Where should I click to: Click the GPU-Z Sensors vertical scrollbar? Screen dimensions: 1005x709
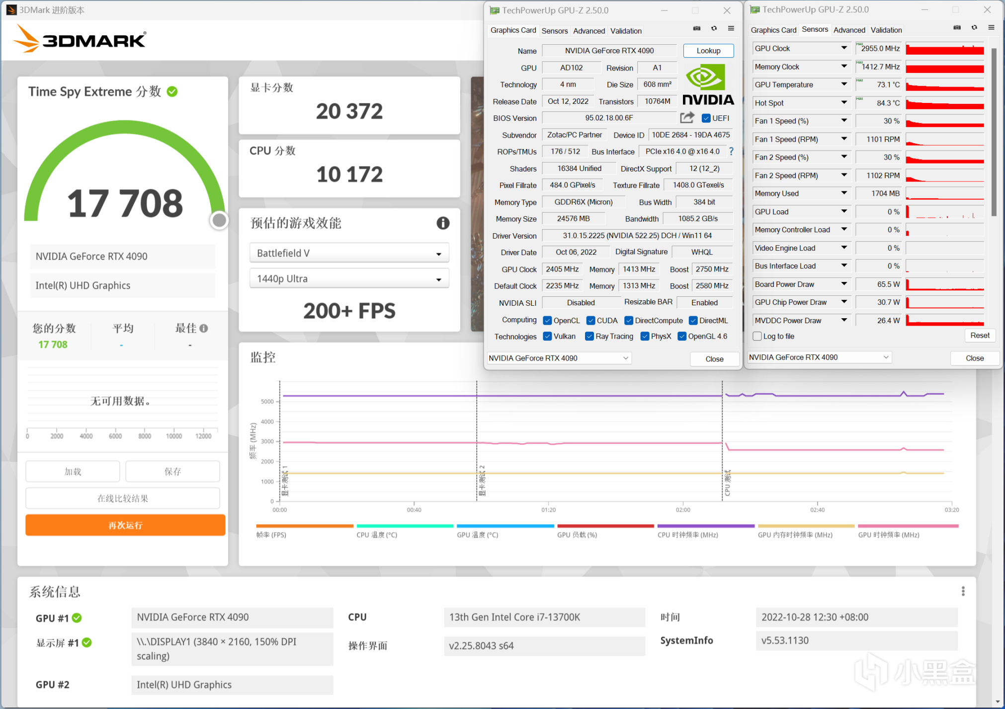pos(994,132)
